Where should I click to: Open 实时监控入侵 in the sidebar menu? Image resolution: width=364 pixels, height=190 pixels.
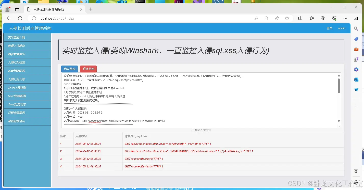[27, 37]
